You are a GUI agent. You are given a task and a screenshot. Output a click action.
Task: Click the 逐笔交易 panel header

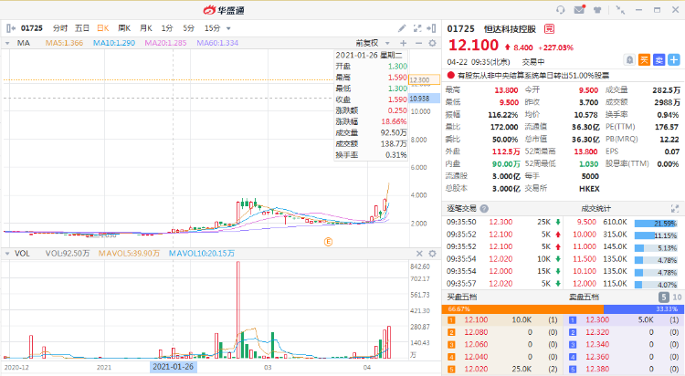tap(461, 209)
